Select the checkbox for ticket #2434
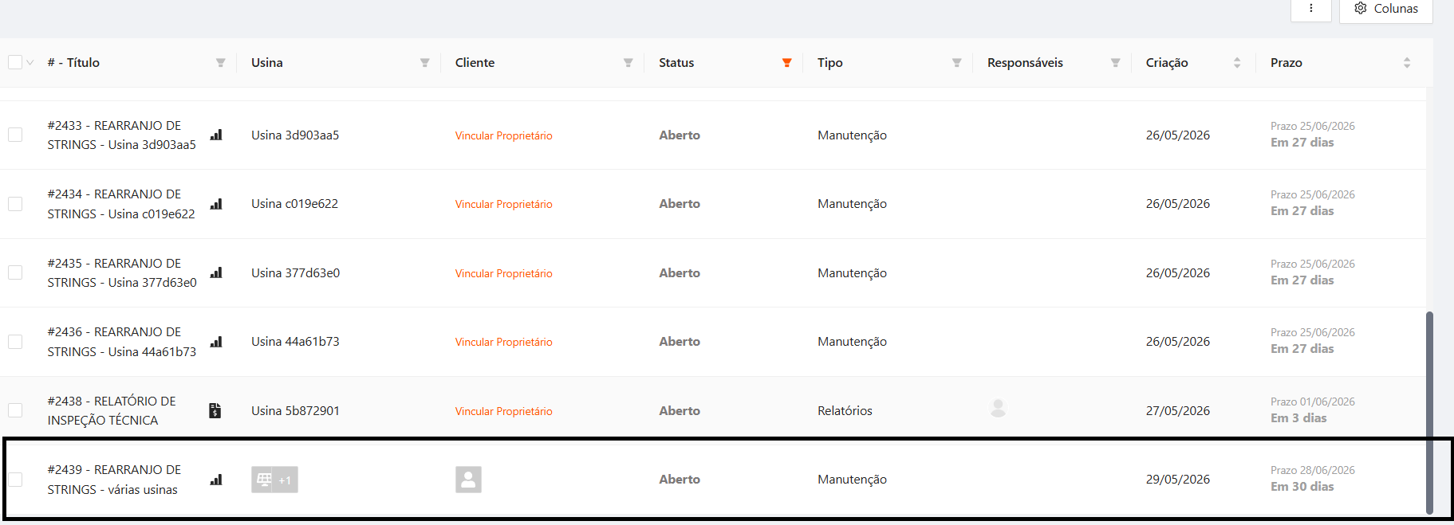The width and height of the screenshot is (1454, 525). [15, 204]
